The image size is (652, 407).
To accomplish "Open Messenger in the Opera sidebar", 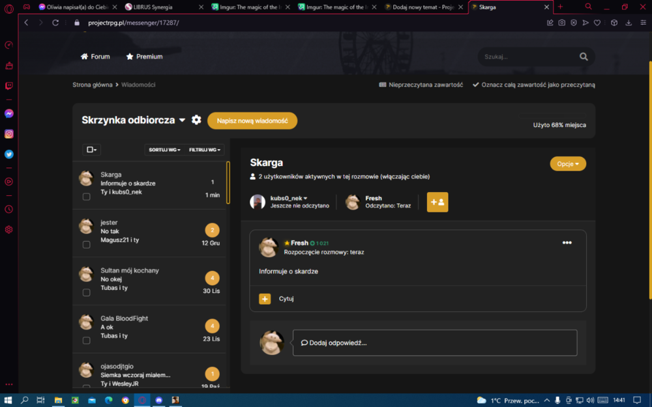I will pos(8,113).
